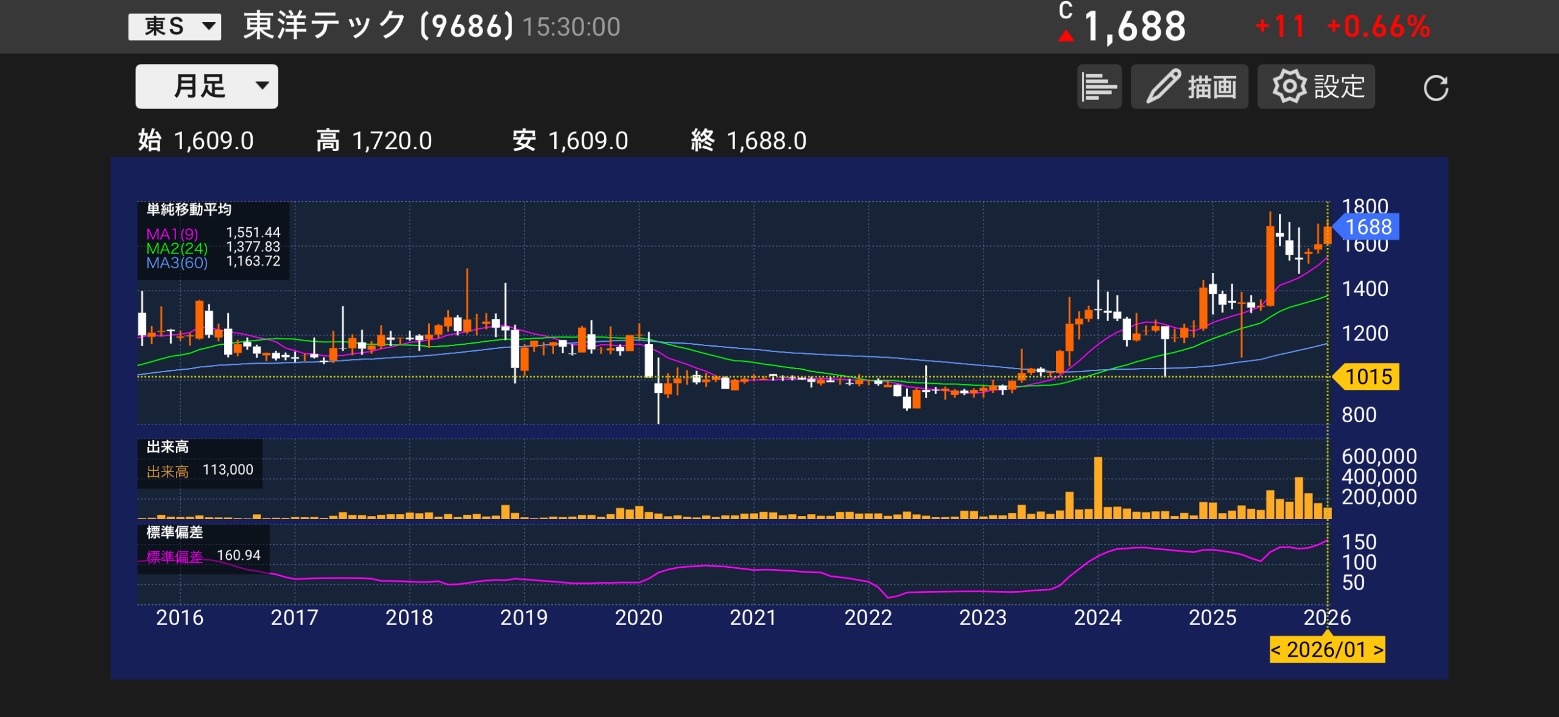Click the red up-triangle price indicator
Viewport: 1559px width, 717px height.
(x=1066, y=36)
